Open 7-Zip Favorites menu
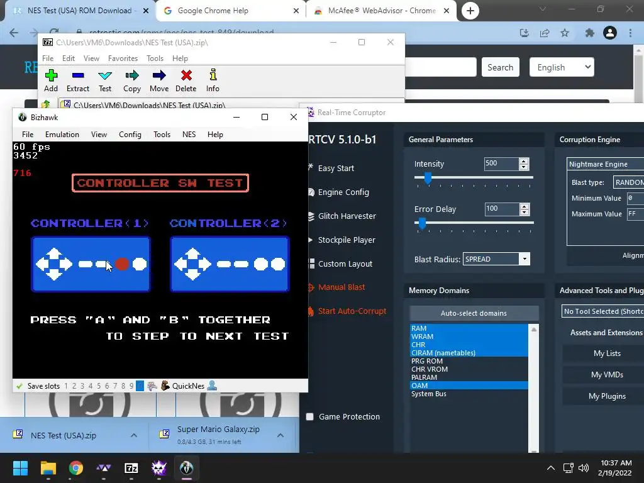 (x=123, y=58)
